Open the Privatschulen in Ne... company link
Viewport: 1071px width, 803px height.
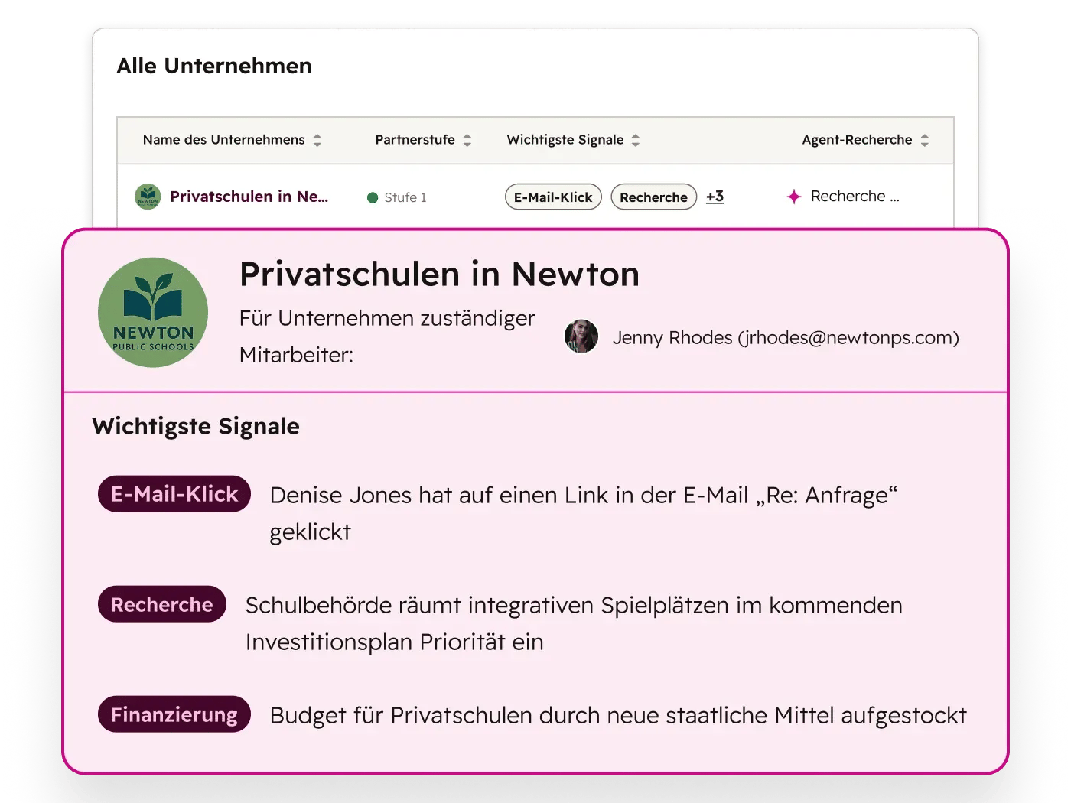tap(249, 197)
